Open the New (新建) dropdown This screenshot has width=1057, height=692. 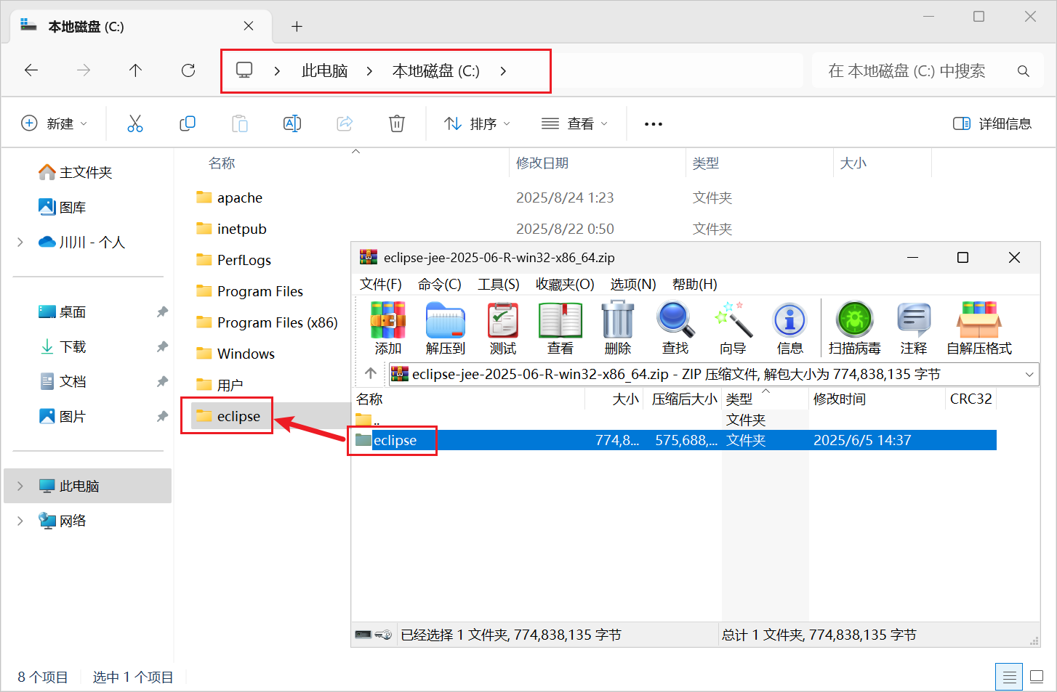[x=55, y=123]
